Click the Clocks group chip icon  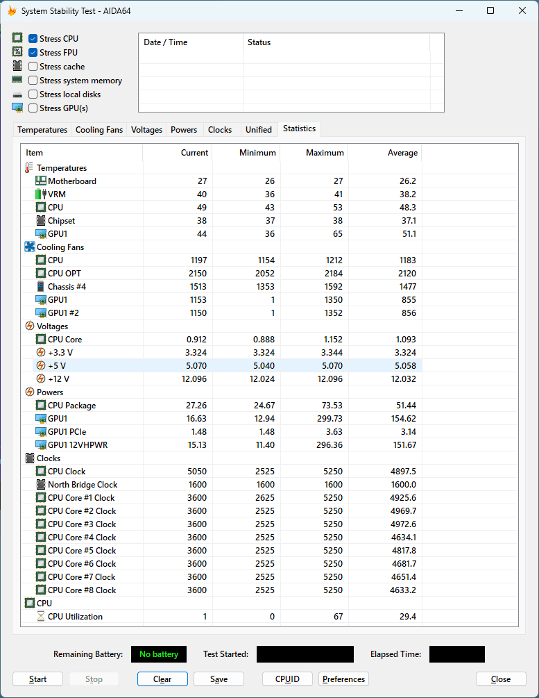29,458
